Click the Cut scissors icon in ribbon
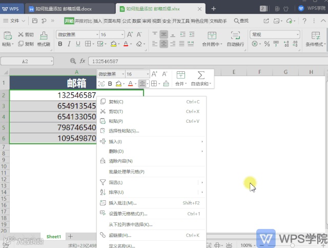The width and height of the screenshot is (328, 248). point(20,34)
